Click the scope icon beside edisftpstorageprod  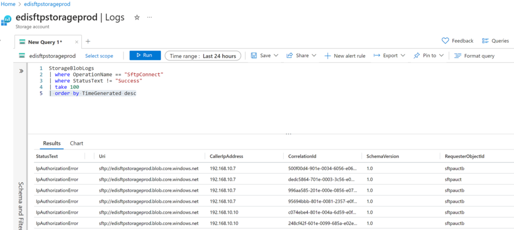point(22,56)
